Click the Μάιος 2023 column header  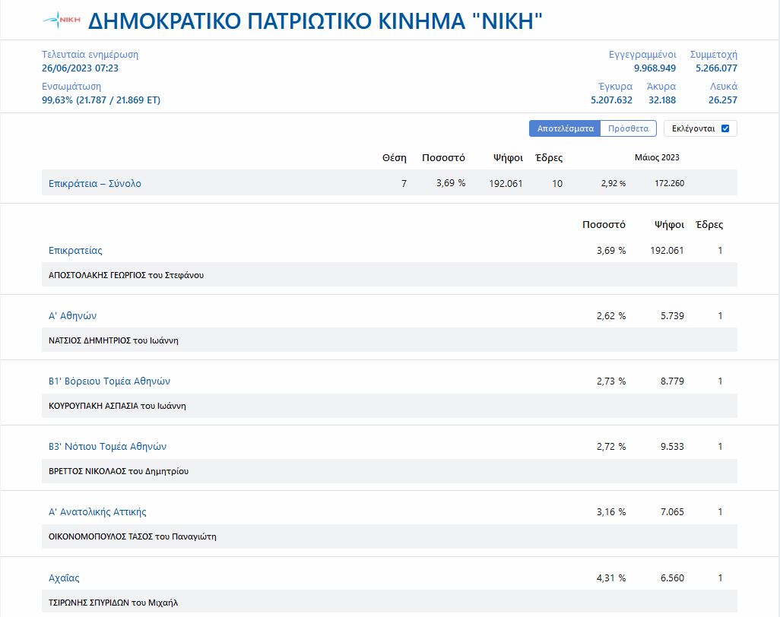657,157
